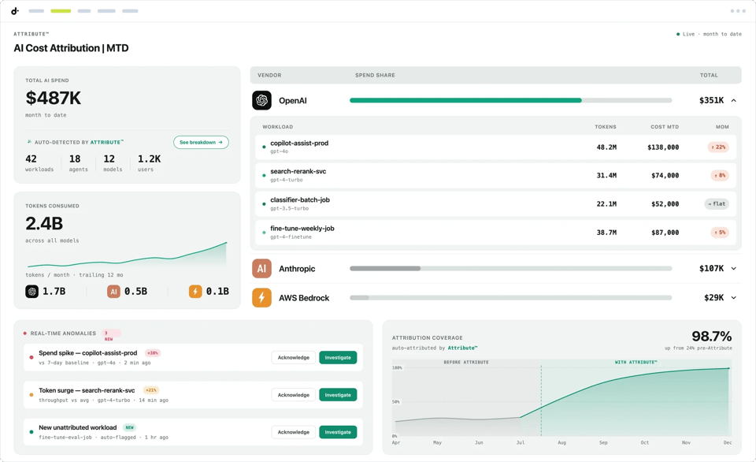Image resolution: width=756 pixels, height=462 pixels.
Task: Click the Anthropic spend share progress bar
Action: tap(510, 268)
